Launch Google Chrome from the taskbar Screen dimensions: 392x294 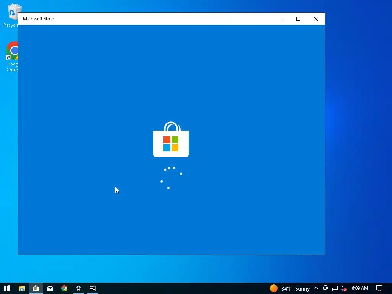[x=64, y=288]
